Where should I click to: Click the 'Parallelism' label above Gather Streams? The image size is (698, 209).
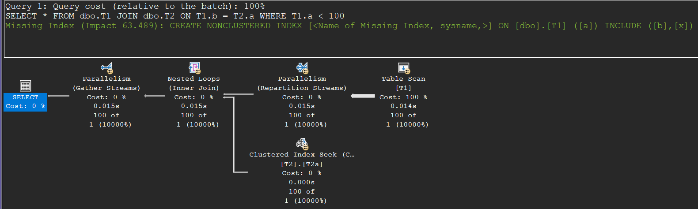tap(106, 79)
